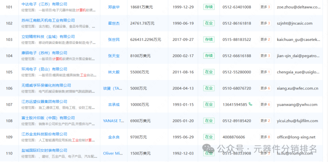Click the phone icon next to 13641594585
The width and height of the screenshot is (328, 162).
(250, 104)
